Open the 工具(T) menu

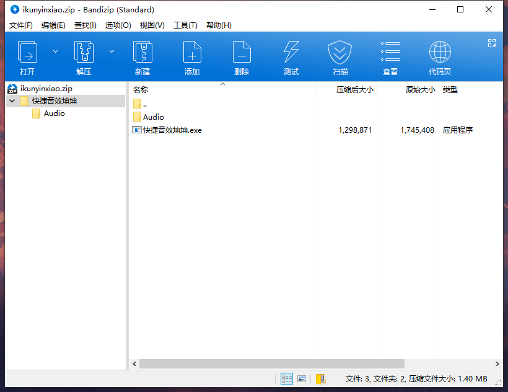click(x=185, y=25)
